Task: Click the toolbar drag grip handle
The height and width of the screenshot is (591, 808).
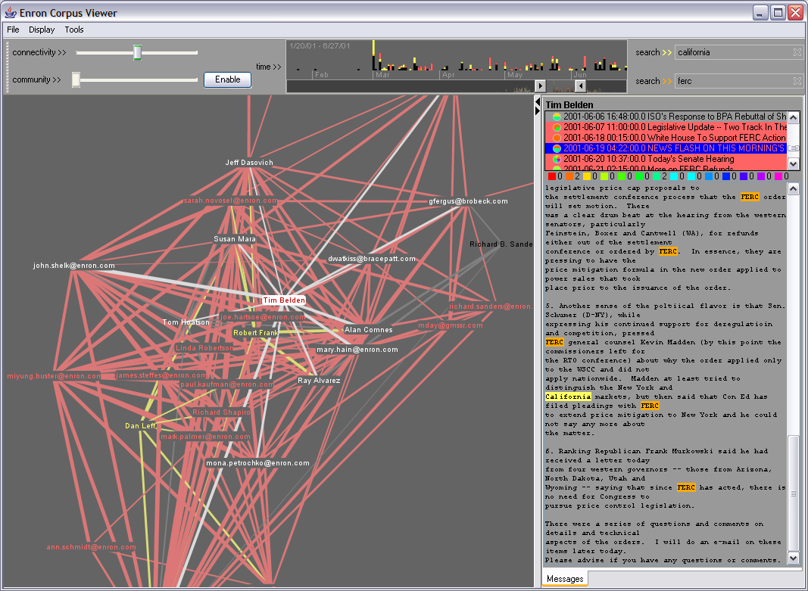Action: point(8,67)
